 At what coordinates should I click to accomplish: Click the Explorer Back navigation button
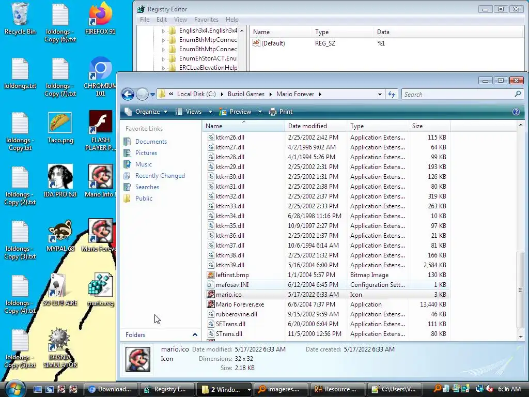[x=128, y=94]
